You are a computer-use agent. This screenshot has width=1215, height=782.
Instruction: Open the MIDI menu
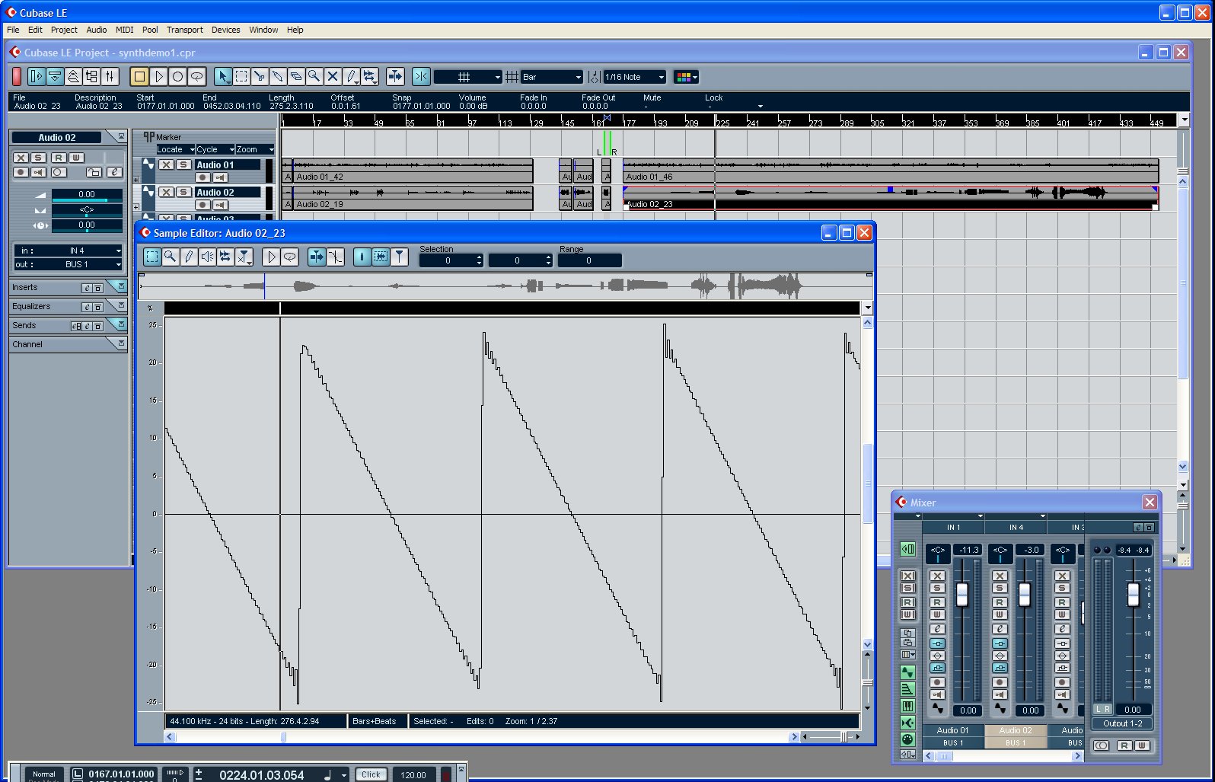coord(125,30)
